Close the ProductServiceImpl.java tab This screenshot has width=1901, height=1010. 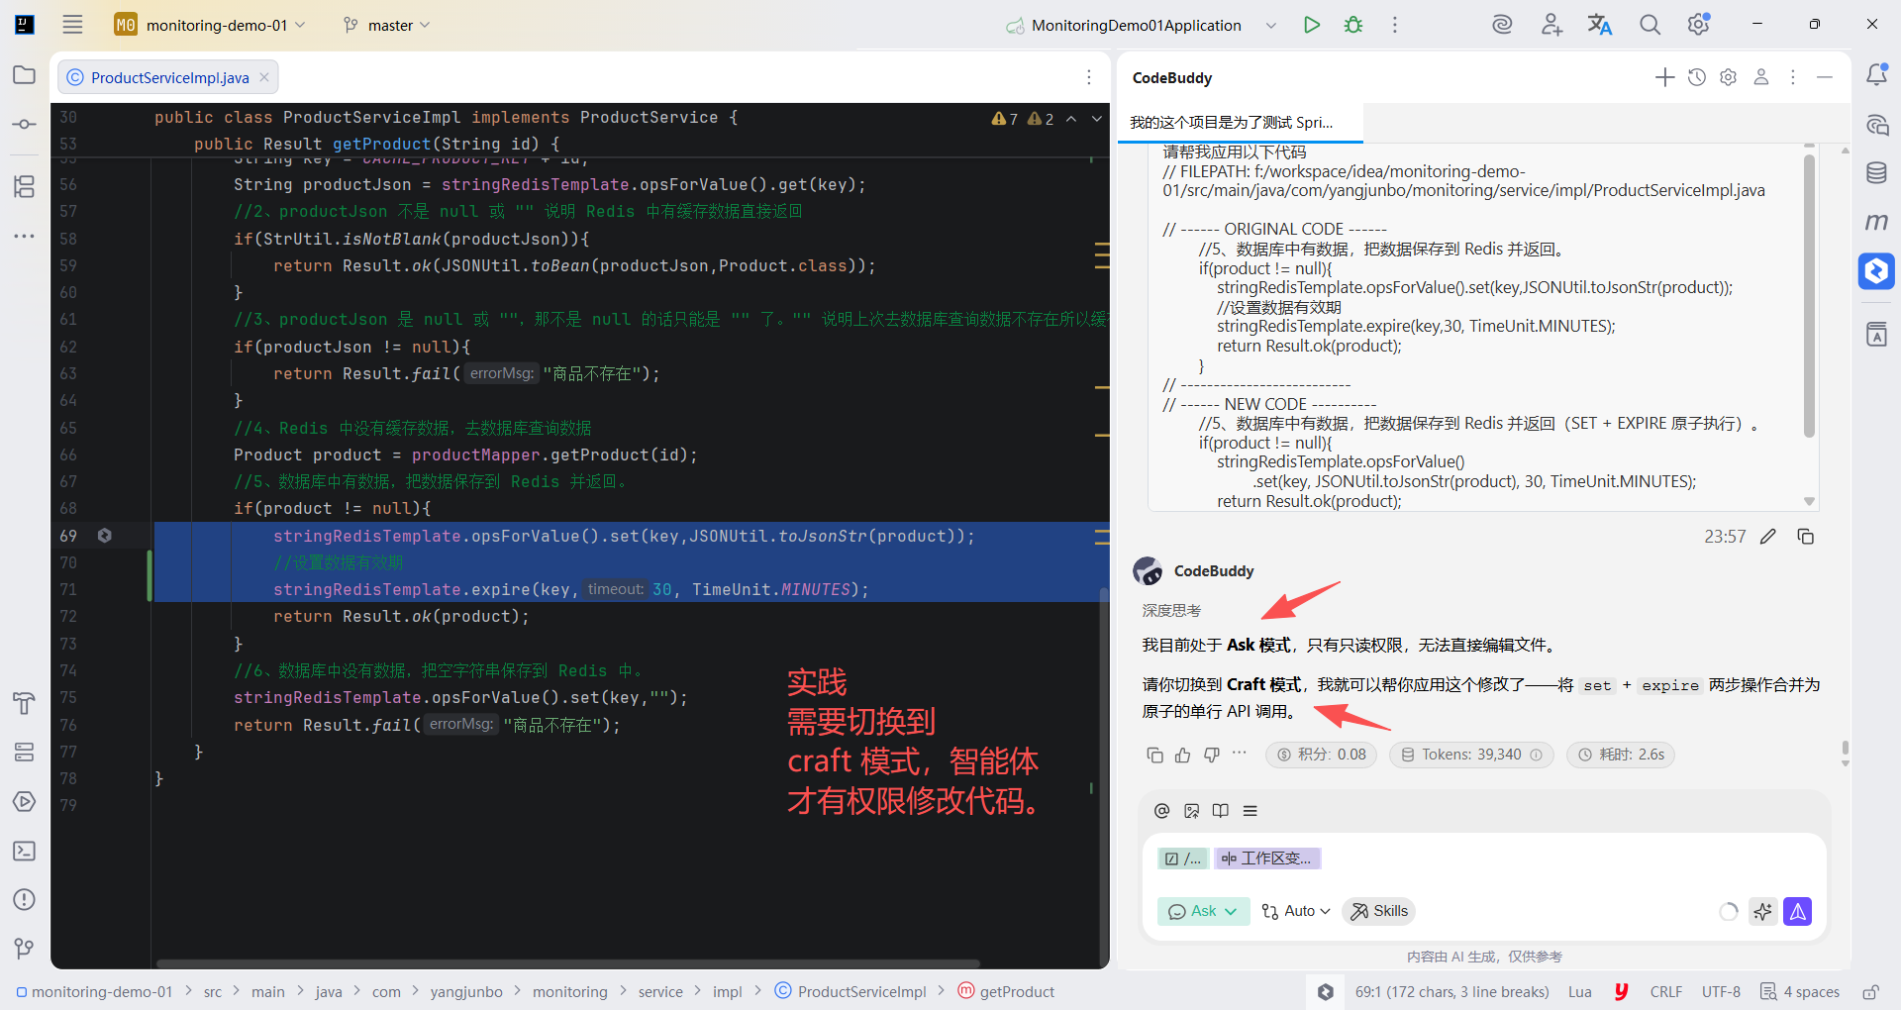point(264,77)
